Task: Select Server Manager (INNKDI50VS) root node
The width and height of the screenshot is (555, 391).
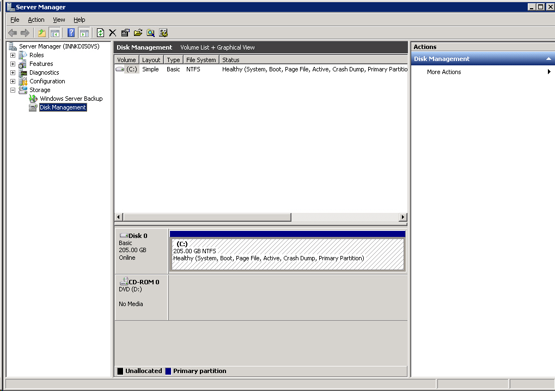Action: pyautogui.click(x=59, y=46)
